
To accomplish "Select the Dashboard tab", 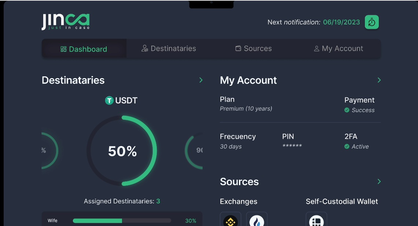I will point(84,49).
